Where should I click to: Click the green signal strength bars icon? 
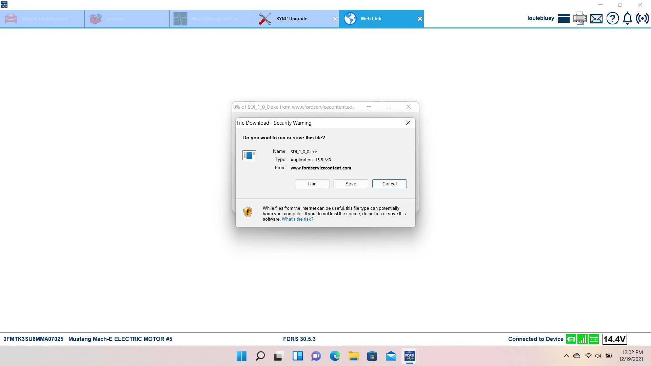click(583, 339)
